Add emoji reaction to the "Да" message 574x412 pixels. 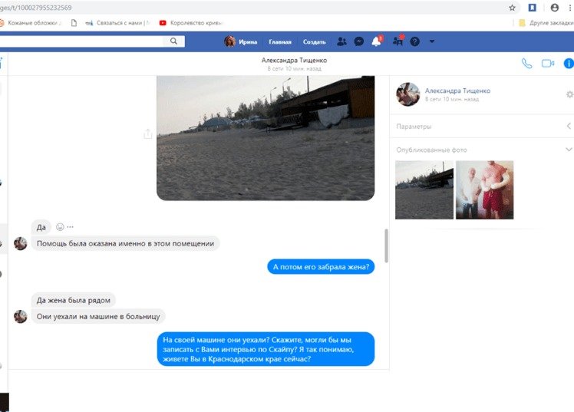pos(60,227)
